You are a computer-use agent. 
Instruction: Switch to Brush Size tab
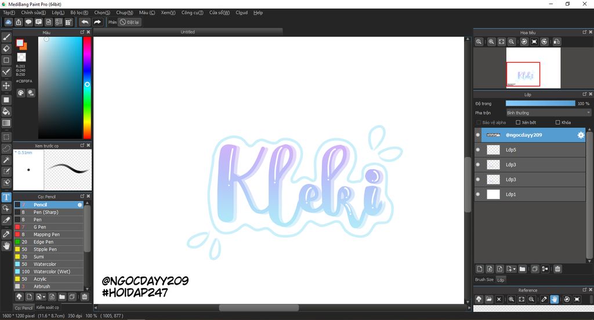coord(484,279)
